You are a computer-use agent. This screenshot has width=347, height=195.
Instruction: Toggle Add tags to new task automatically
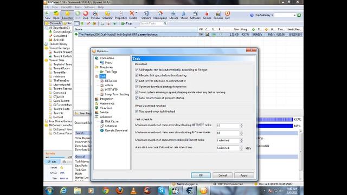click(x=137, y=70)
